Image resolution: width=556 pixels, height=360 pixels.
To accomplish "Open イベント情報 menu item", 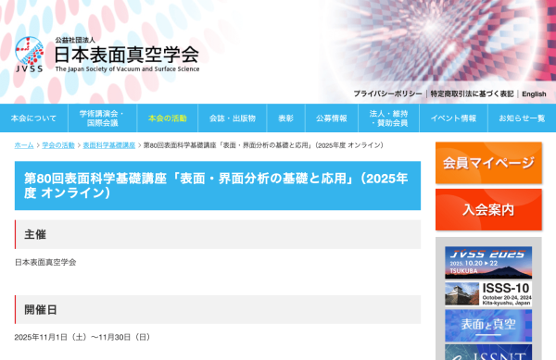I will (453, 118).
